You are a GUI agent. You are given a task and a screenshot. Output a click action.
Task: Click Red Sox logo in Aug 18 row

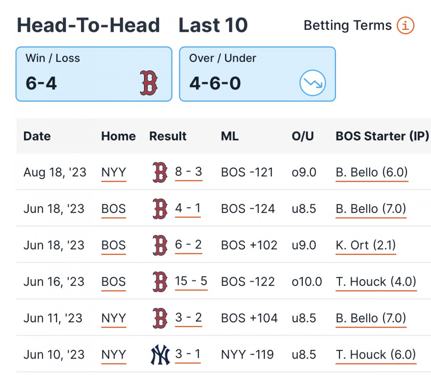click(160, 172)
